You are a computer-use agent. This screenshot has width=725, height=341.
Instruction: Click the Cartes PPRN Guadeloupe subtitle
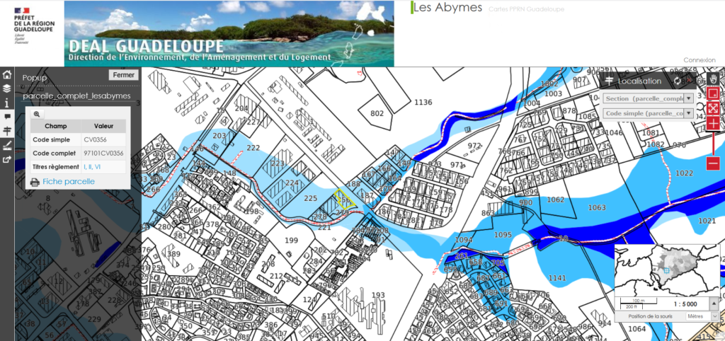pos(526,9)
